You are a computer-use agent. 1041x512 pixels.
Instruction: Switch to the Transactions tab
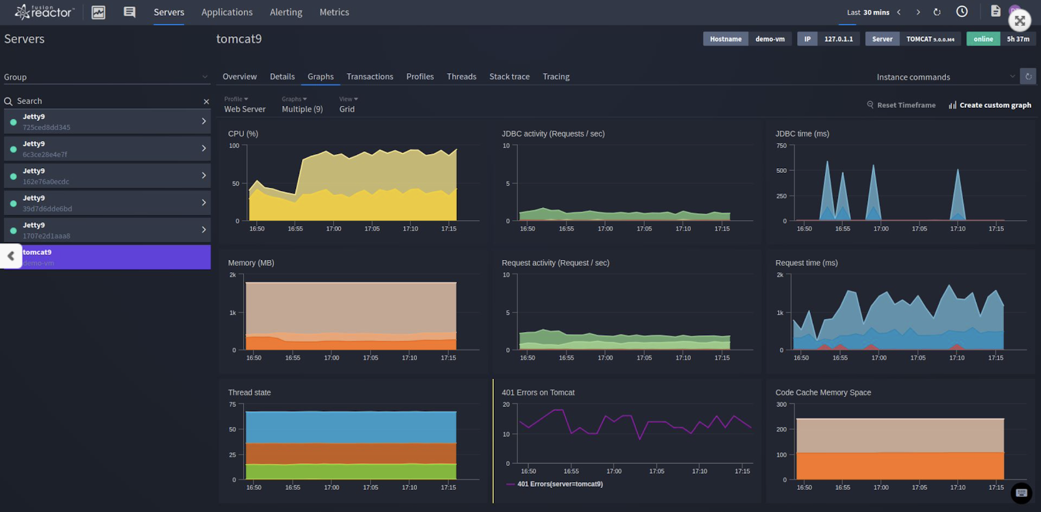click(370, 77)
